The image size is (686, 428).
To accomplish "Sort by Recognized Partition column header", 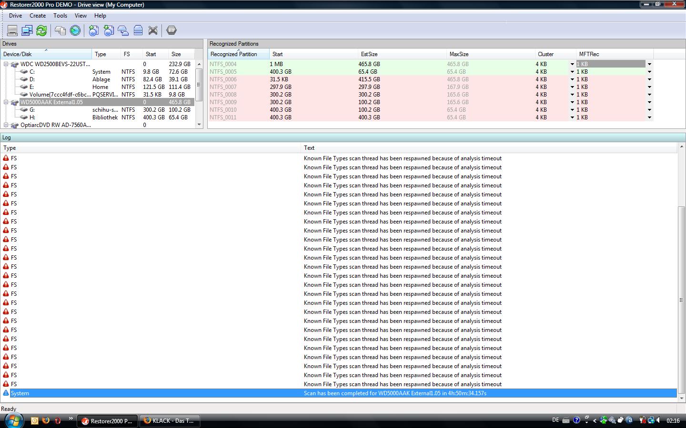I will pos(239,54).
